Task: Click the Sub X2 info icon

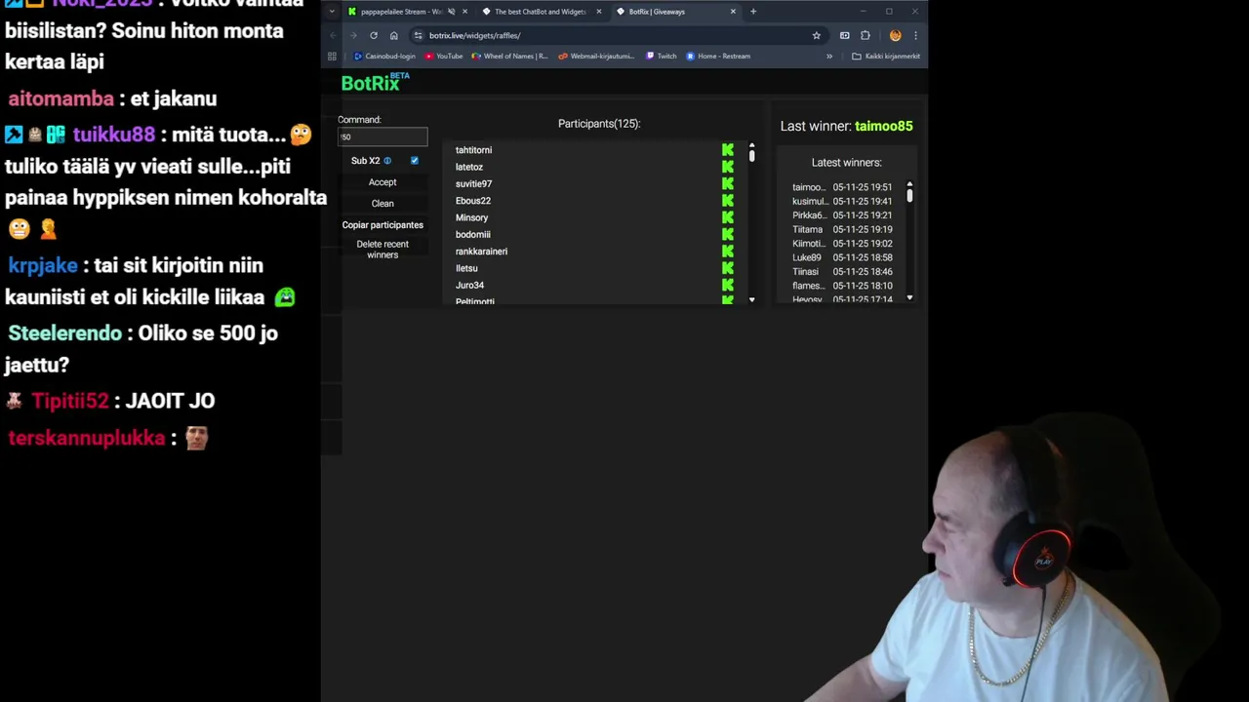Action: (x=387, y=161)
